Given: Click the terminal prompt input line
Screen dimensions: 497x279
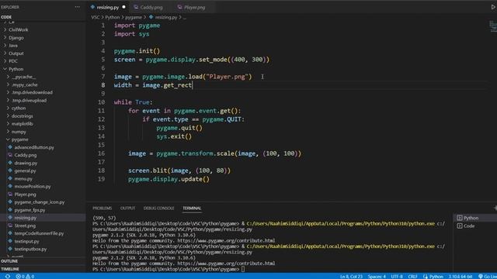Looking at the screenshot, I should [243, 269].
